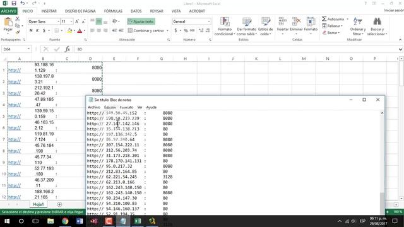Click the borders icon

click(x=56, y=31)
